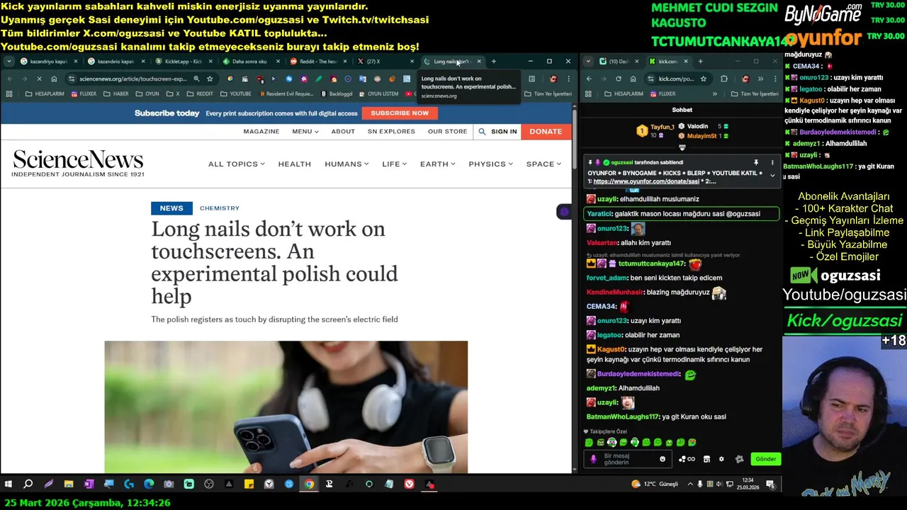
Task: Expand ALL TOPICS menu
Action: 236,164
